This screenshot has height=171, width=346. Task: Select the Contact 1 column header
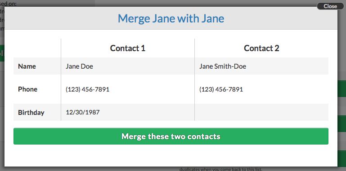pyautogui.click(x=127, y=48)
